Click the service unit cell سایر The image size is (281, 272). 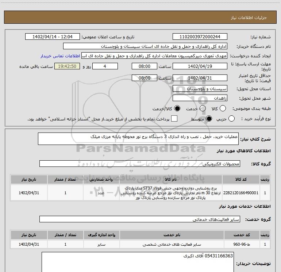101,244
